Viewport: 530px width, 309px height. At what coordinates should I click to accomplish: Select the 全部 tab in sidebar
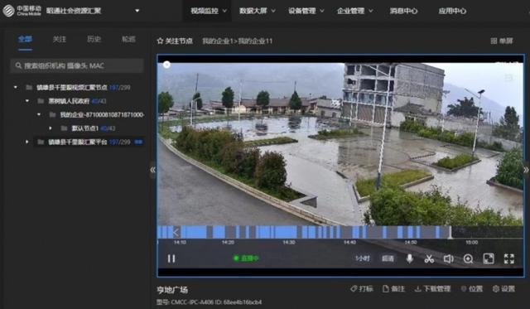point(26,39)
